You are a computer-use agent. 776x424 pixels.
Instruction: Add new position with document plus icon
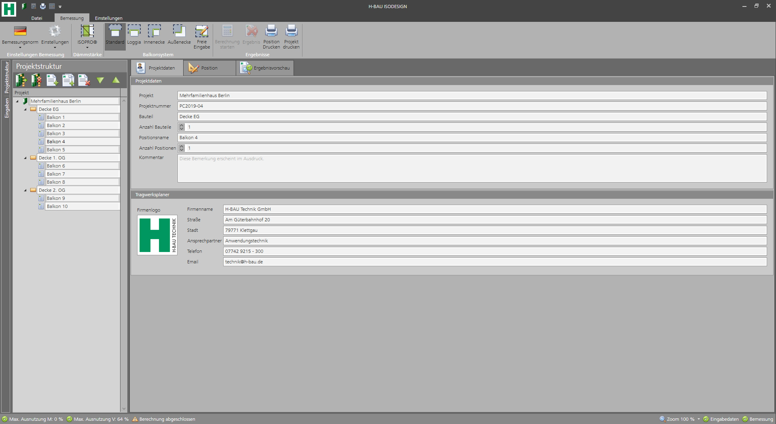pos(52,80)
